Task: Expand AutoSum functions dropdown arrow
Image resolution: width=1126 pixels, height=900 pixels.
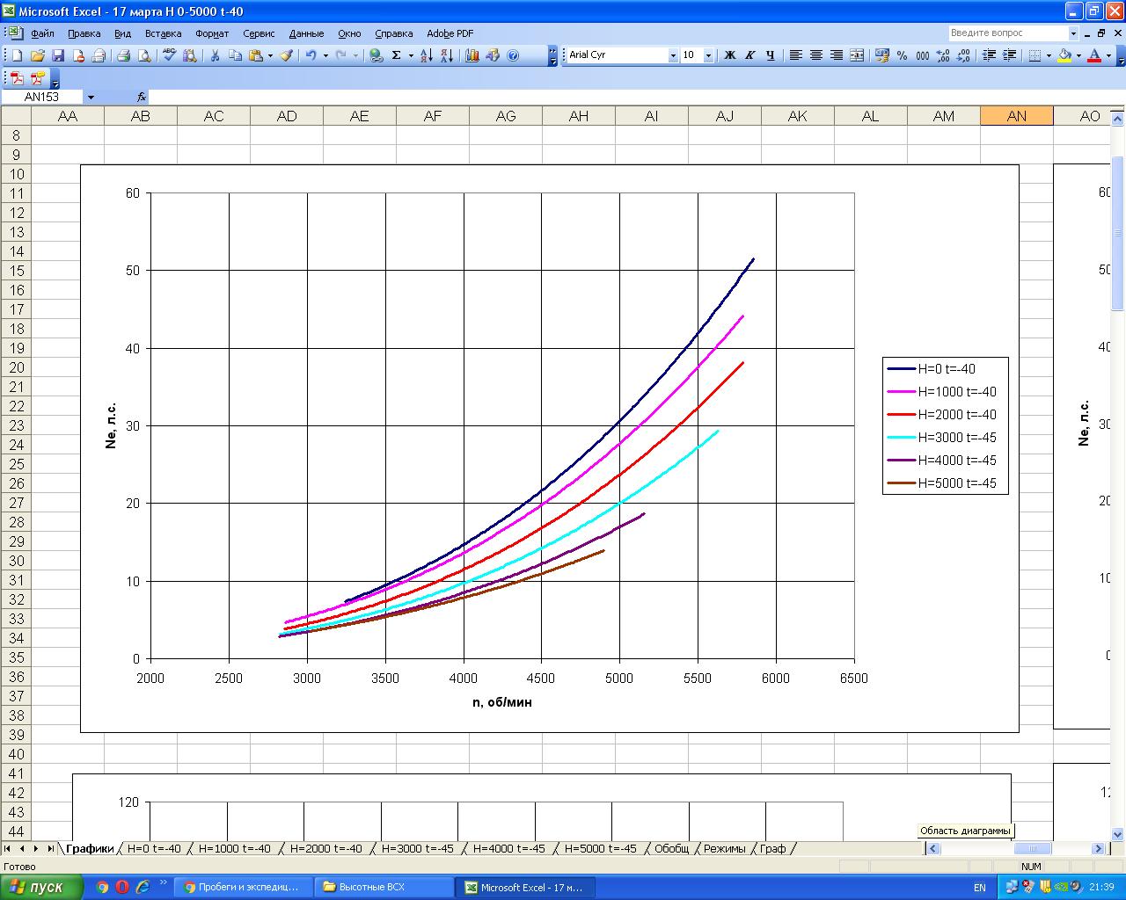Action: point(411,55)
